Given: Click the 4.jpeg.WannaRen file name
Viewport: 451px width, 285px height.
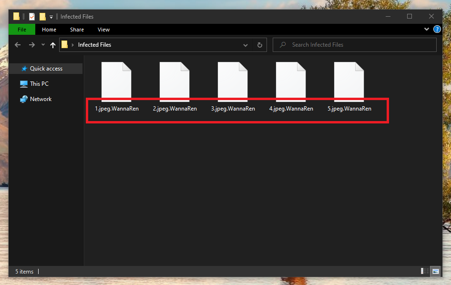Looking at the screenshot, I should (291, 109).
